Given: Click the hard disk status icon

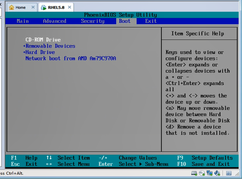Looking at the screenshot, I should (194, 173).
